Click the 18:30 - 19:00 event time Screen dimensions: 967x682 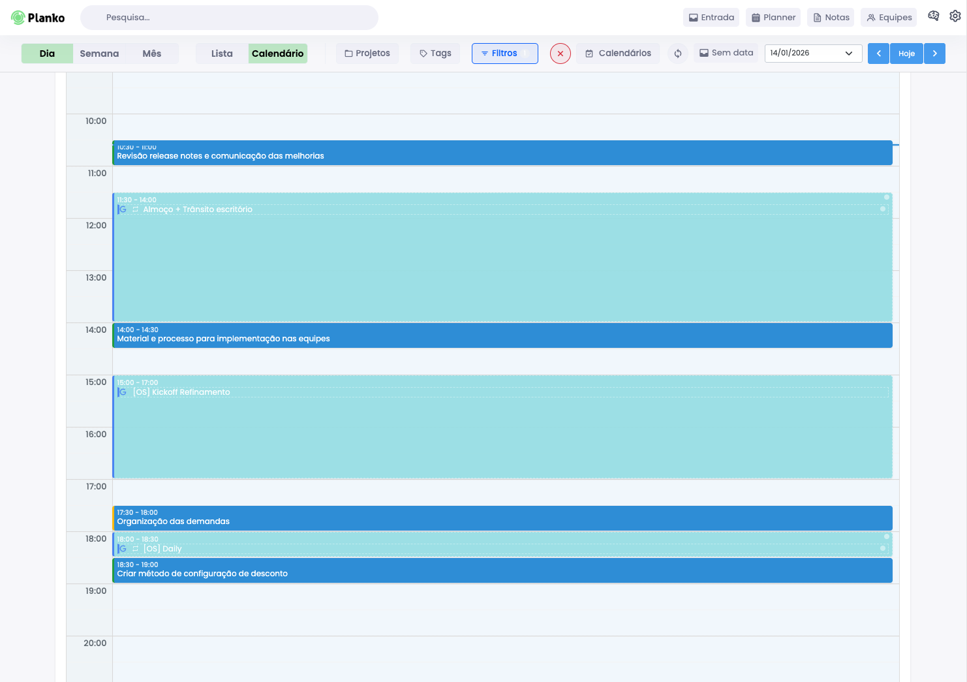pyautogui.click(x=138, y=565)
